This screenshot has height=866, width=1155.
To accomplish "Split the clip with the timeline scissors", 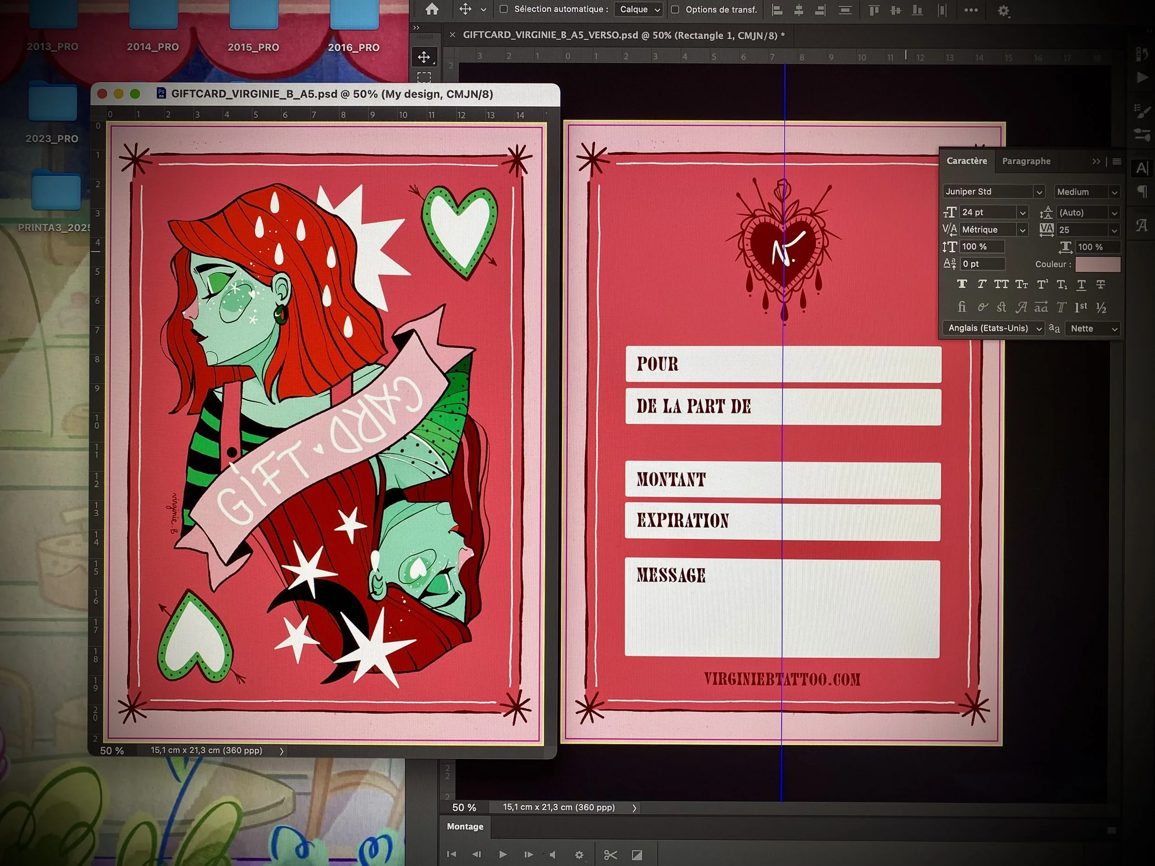I will coord(610,854).
